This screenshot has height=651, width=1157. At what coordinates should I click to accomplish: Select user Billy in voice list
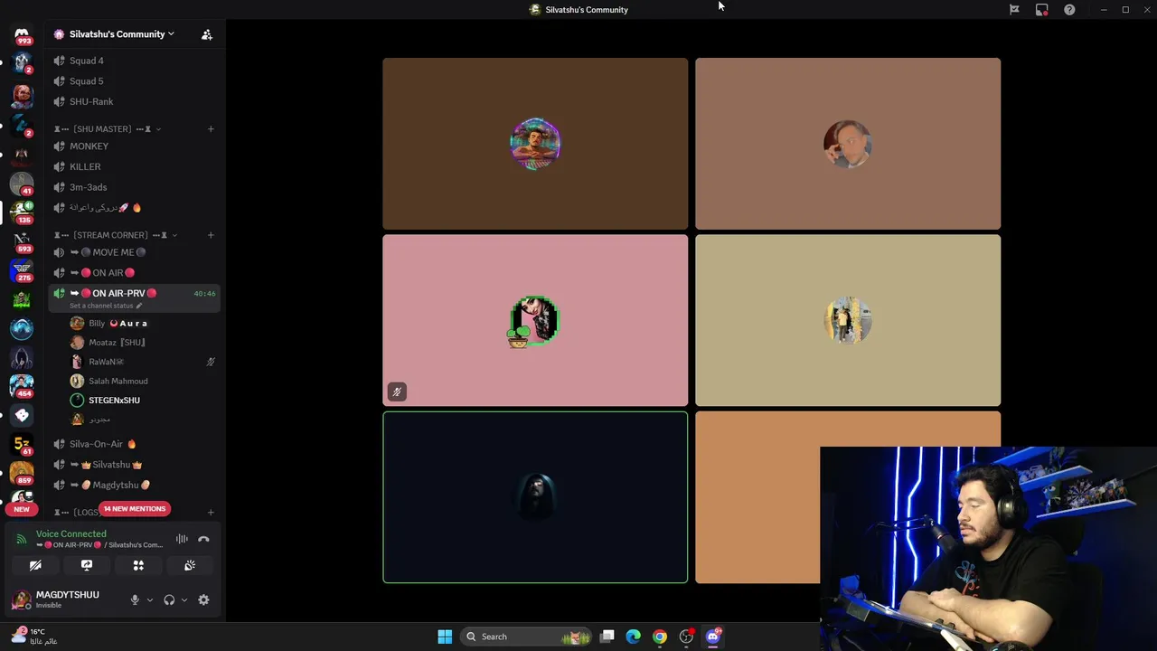(143, 324)
